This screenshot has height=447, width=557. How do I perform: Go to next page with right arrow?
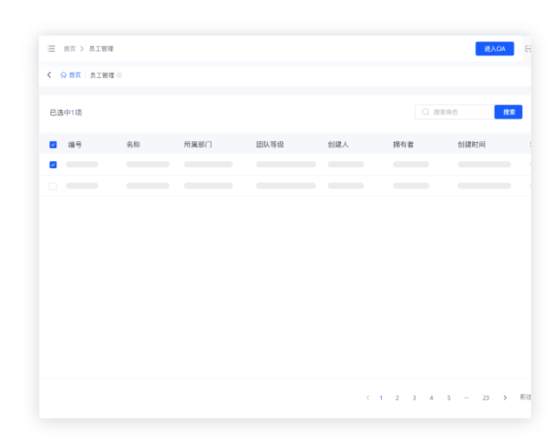point(505,398)
